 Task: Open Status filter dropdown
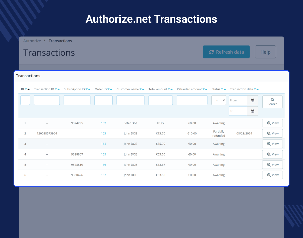(219, 100)
